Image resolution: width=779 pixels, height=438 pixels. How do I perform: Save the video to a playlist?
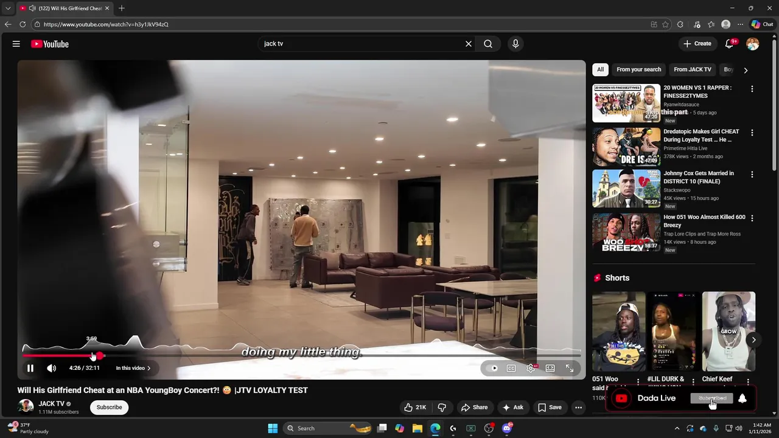click(x=550, y=408)
